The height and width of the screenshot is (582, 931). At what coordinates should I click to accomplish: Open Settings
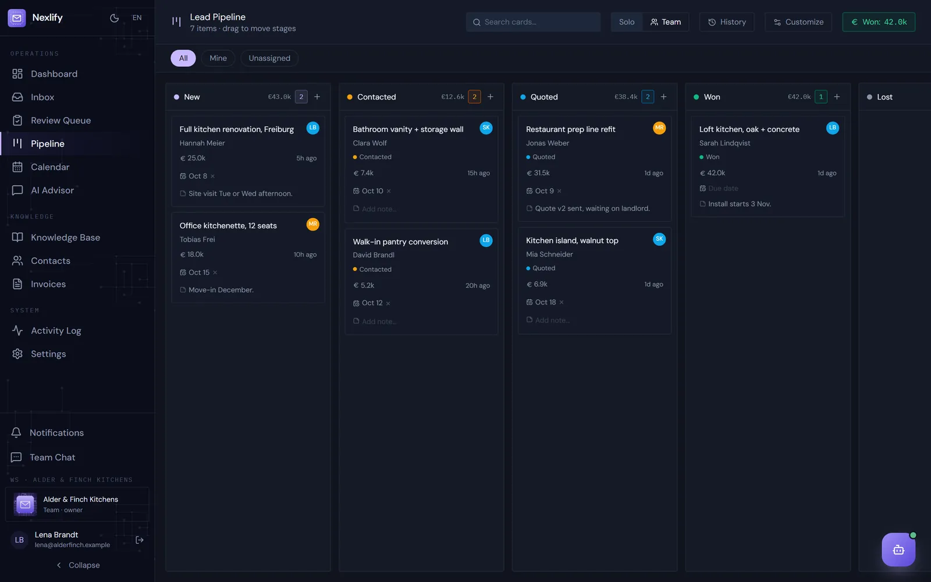[x=77, y=354]
